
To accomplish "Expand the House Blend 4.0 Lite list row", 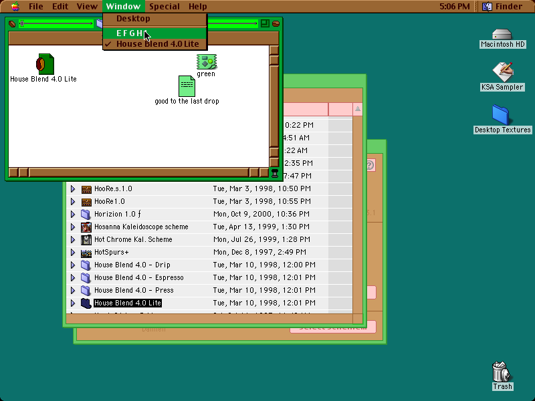I will (73, 303).
